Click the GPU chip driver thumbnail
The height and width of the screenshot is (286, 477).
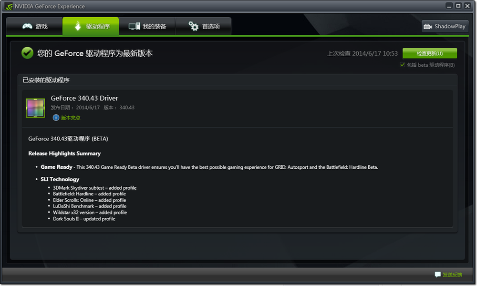pos(35,108)
